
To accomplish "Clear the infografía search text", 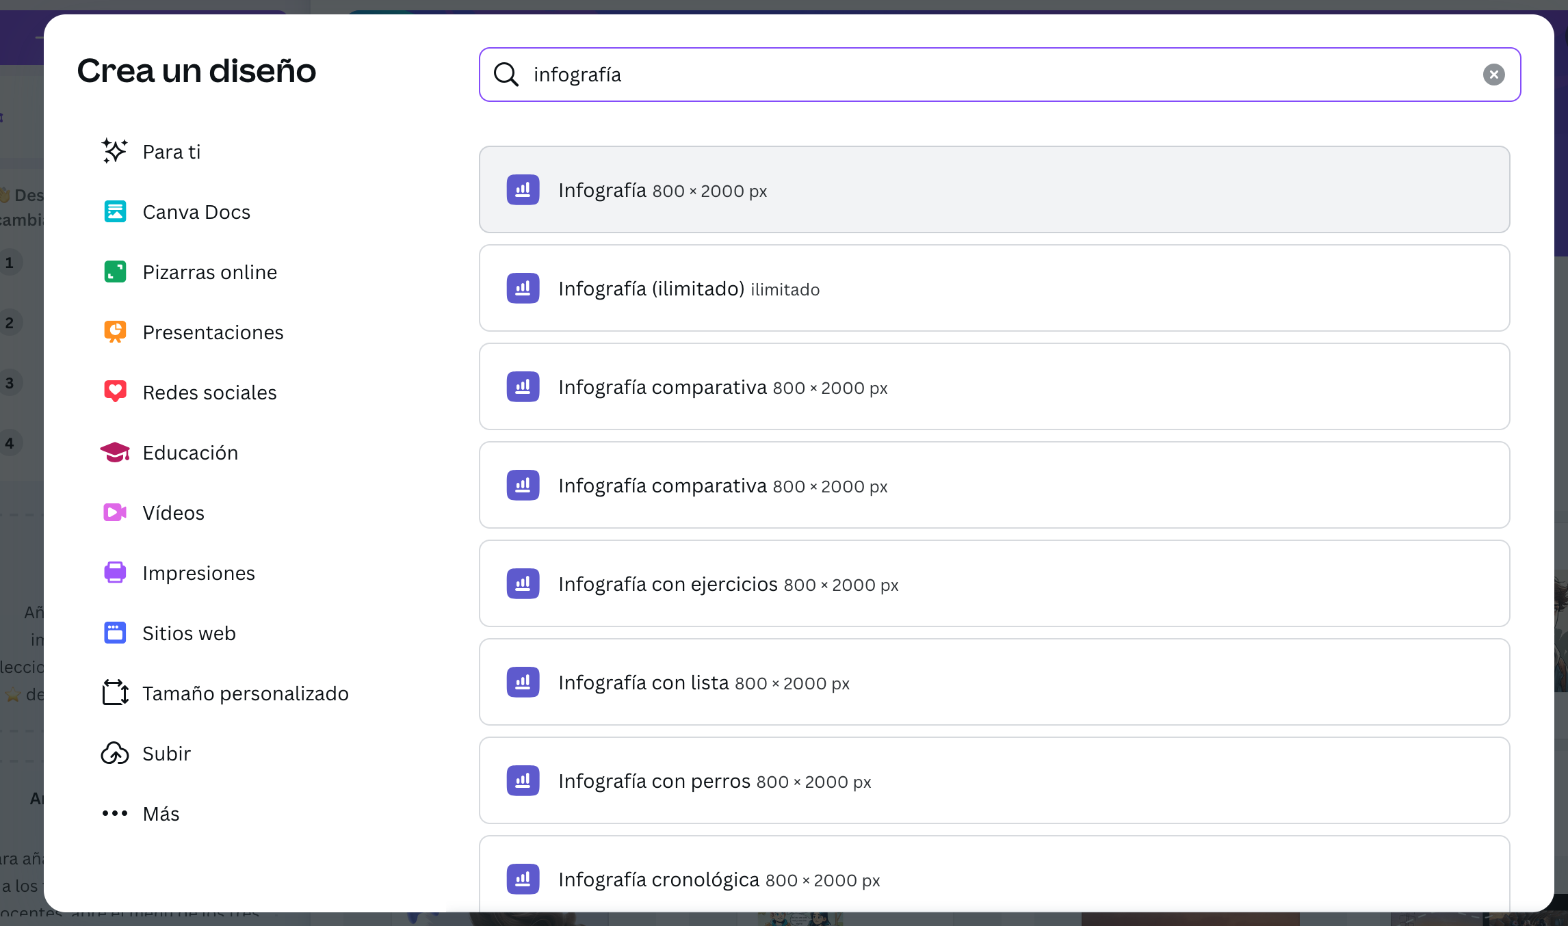I will 1493,75.
